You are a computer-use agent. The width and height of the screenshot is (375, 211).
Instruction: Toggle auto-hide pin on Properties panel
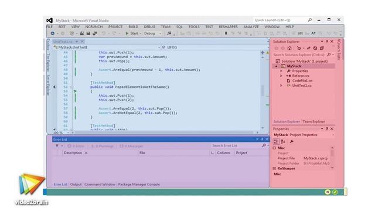point(327,129)
